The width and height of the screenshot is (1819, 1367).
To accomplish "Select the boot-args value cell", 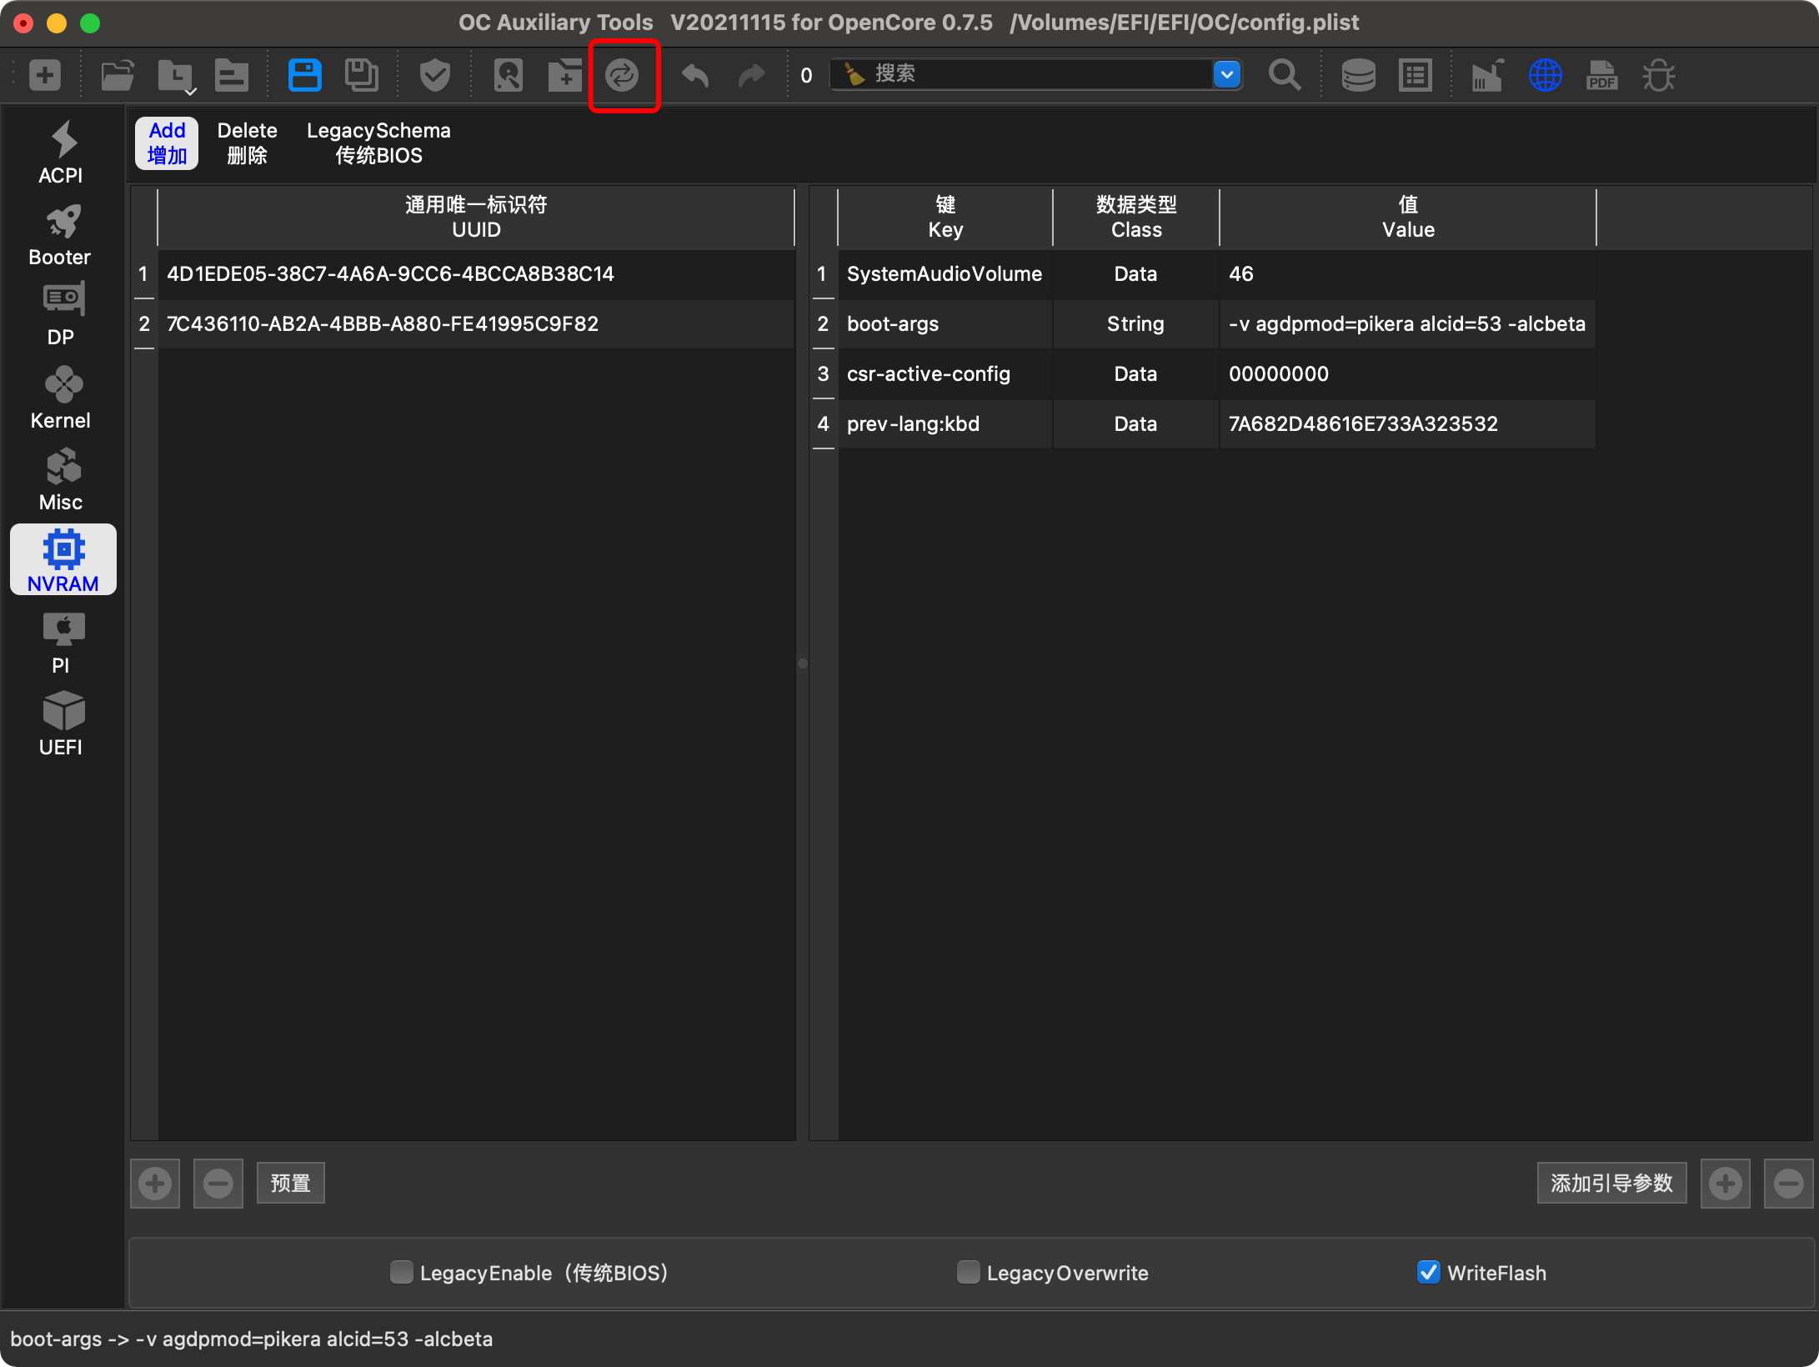I will click(x=1406, y=324).
